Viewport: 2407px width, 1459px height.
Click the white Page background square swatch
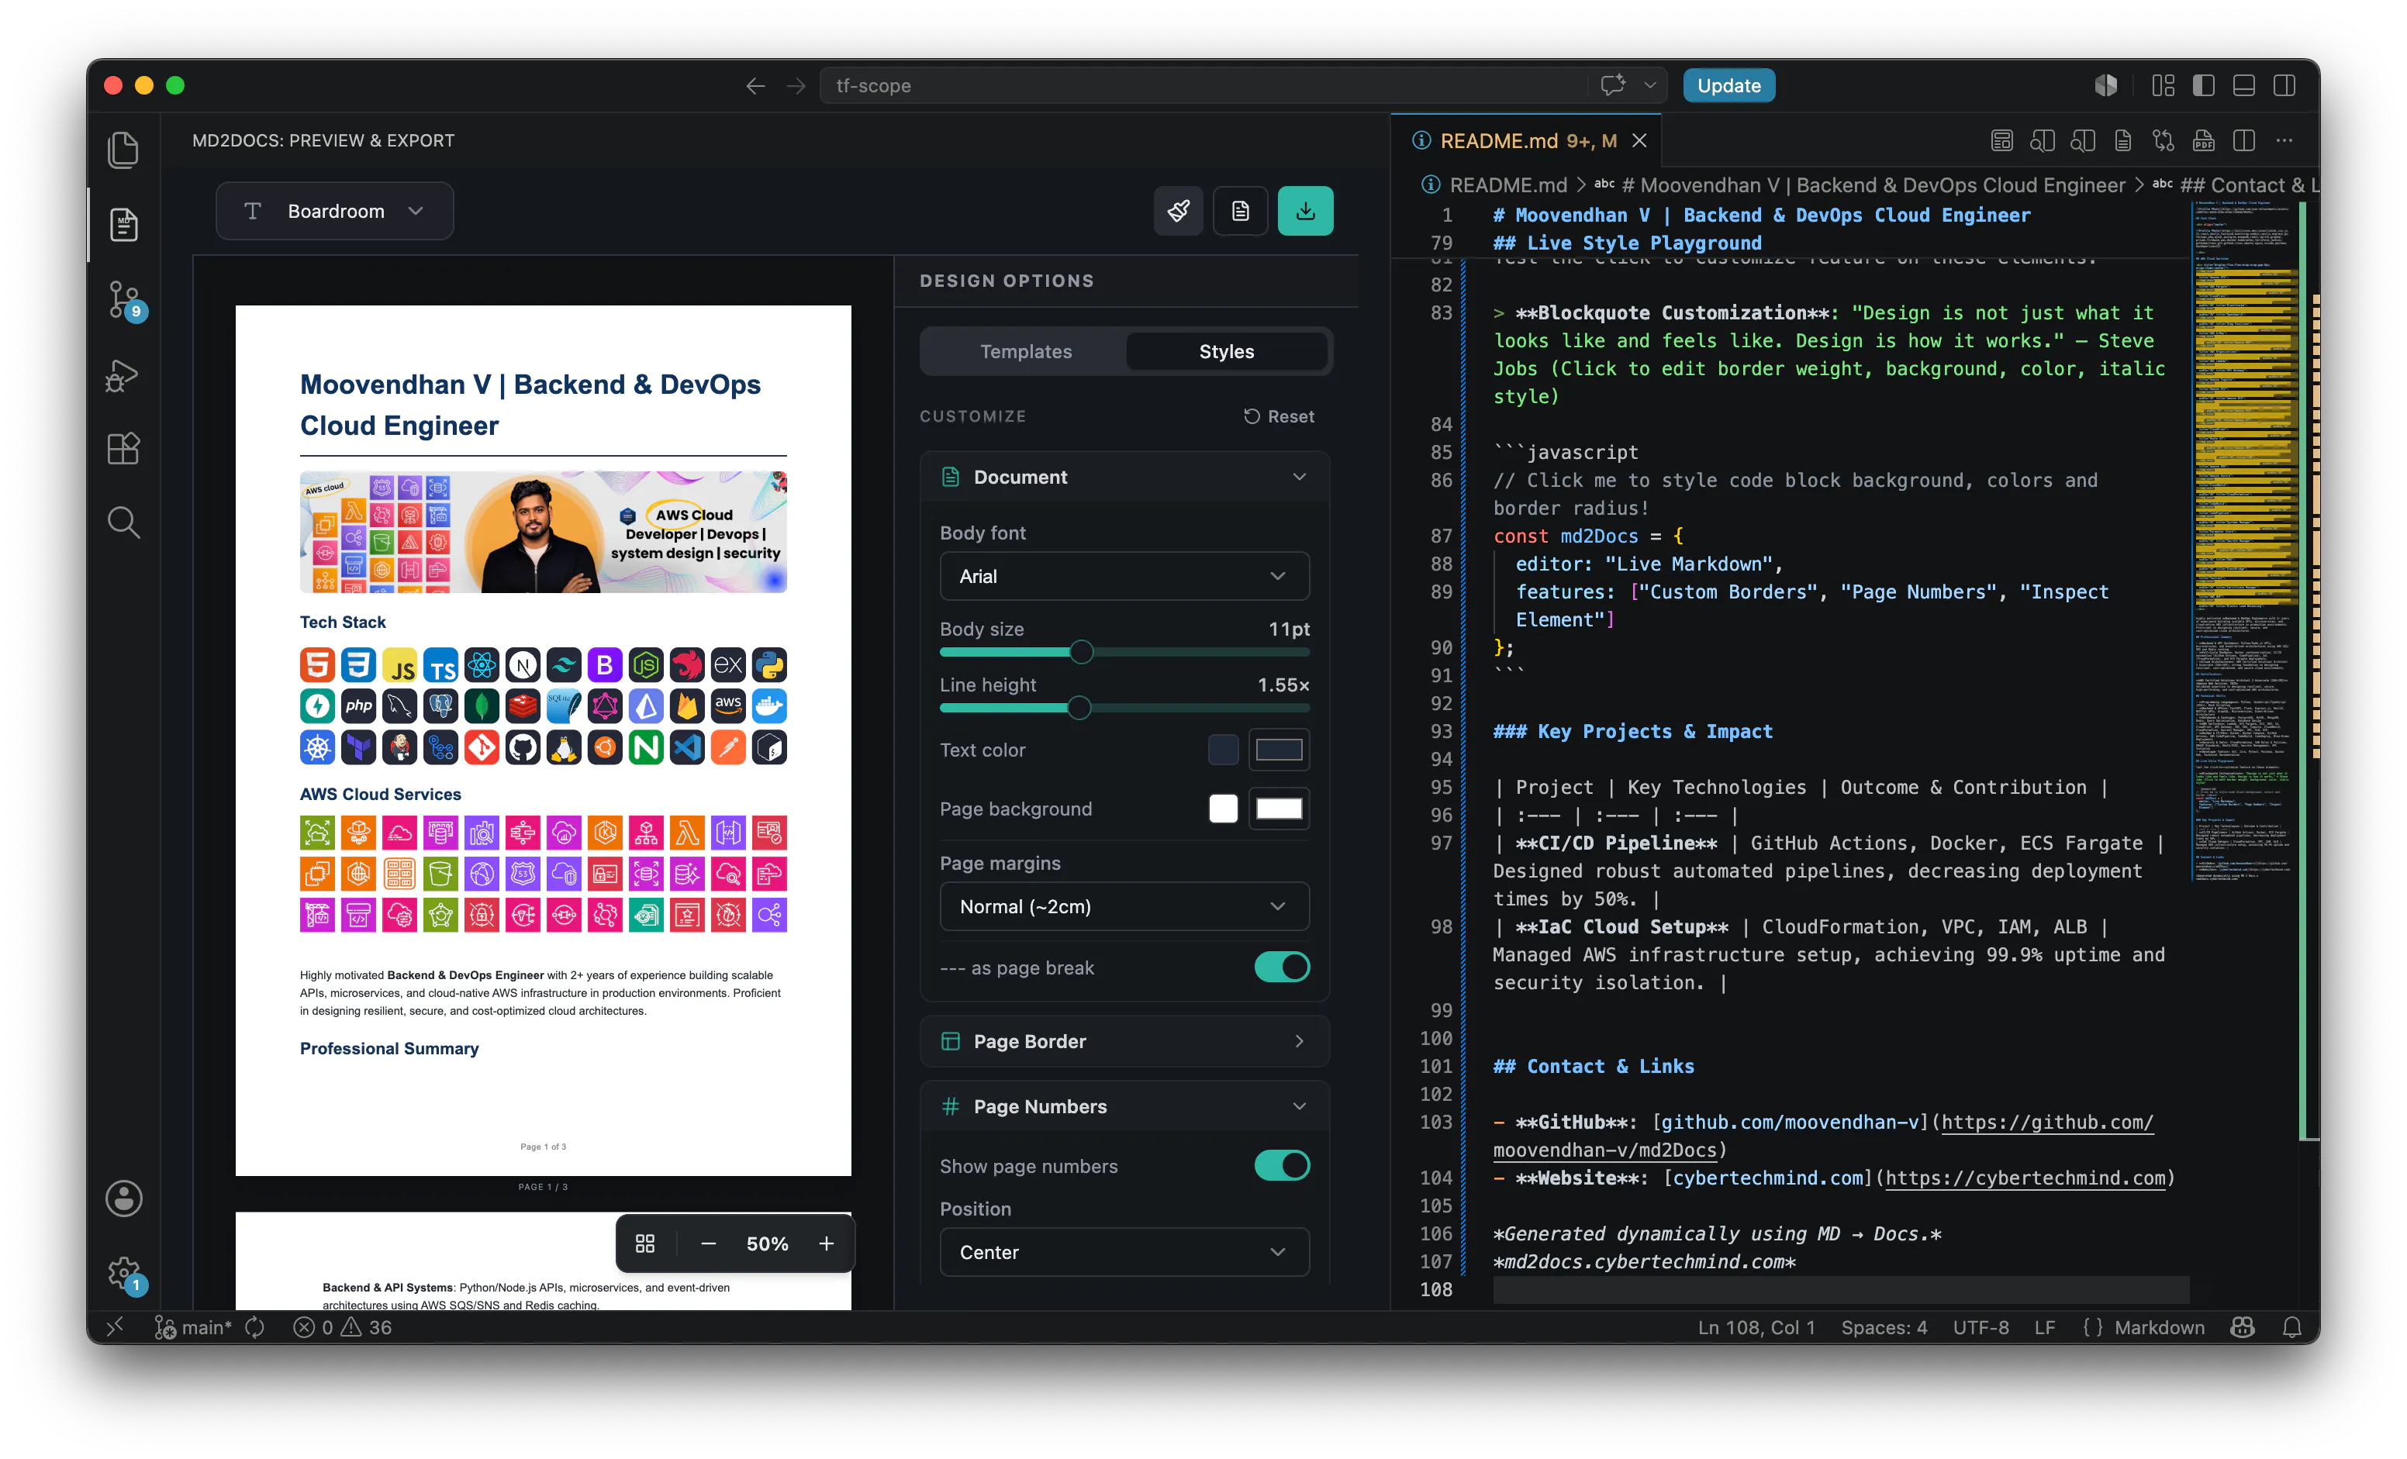click(1223, 809)
